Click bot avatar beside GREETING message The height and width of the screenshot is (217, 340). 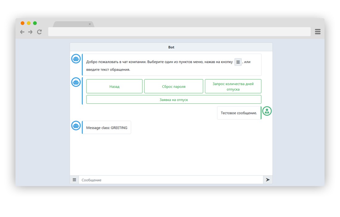pos(76,126)
